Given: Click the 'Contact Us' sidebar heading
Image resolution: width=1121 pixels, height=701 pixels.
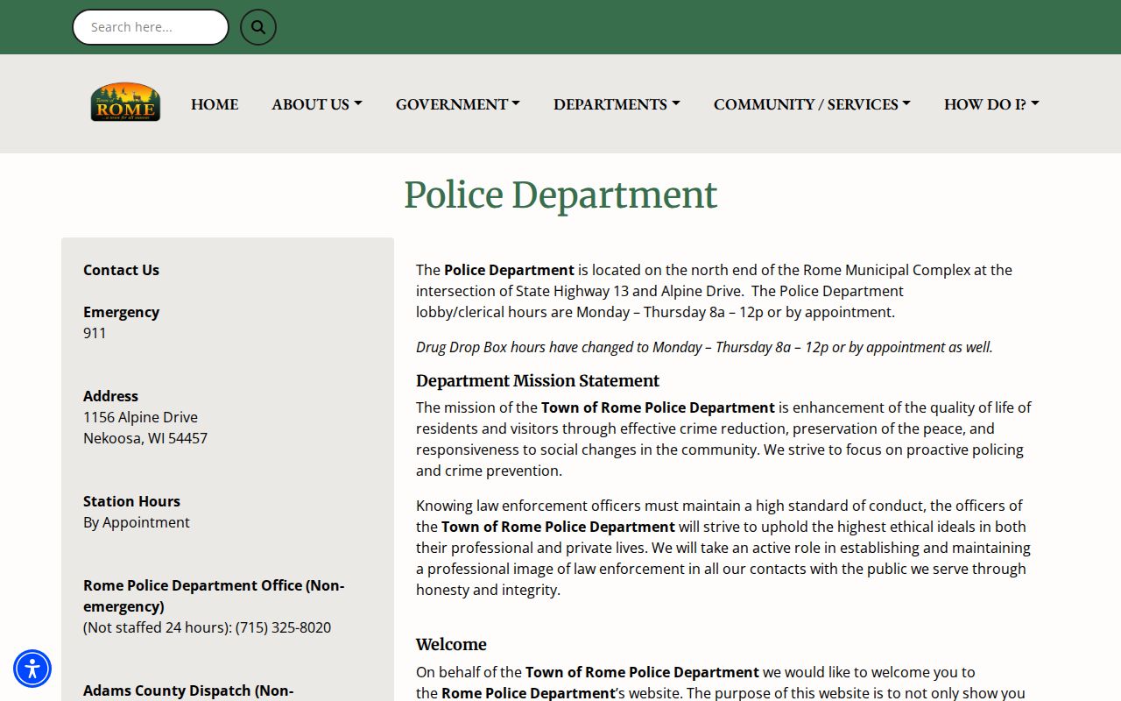Looking at the screenshot, I should coord(121,270).
